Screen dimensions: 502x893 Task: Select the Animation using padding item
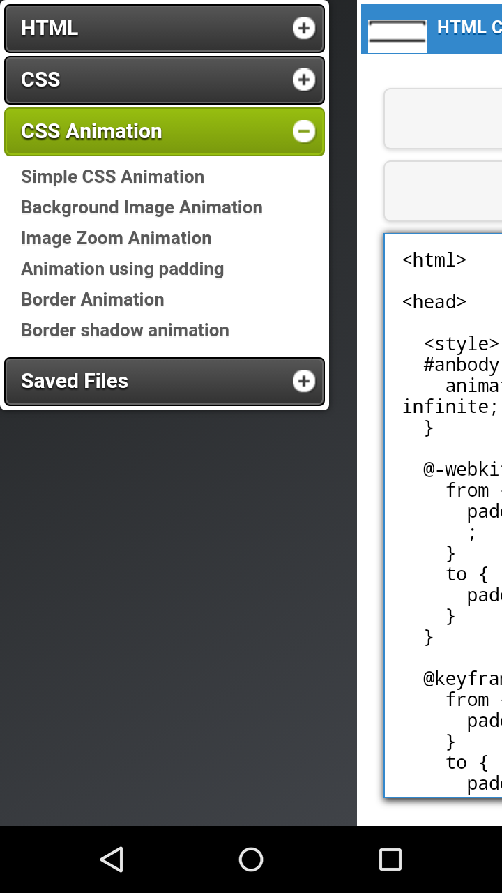(123, 269)
